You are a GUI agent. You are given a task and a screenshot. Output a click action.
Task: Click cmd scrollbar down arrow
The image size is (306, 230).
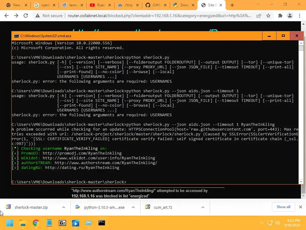pos(301,181)
